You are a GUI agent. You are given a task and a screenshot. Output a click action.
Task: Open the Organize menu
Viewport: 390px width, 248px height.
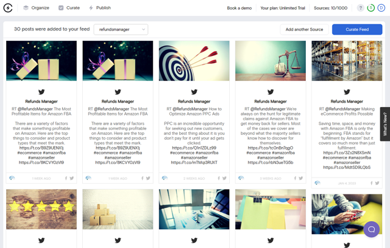click(x=36, y=8)
